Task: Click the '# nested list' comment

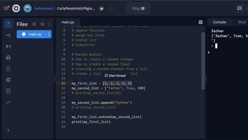Action: (x=84, y=40)
